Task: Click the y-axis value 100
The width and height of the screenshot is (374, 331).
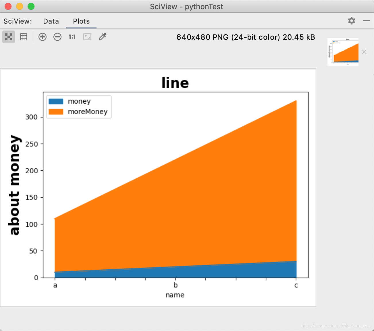Action: pos(31,224)
